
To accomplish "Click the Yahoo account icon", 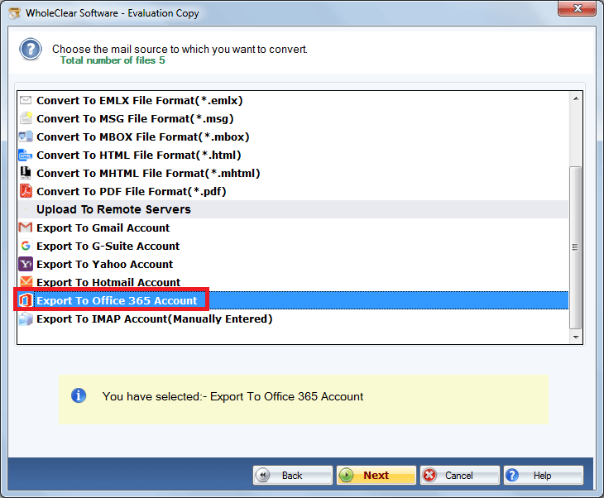I will pos(26,264).
